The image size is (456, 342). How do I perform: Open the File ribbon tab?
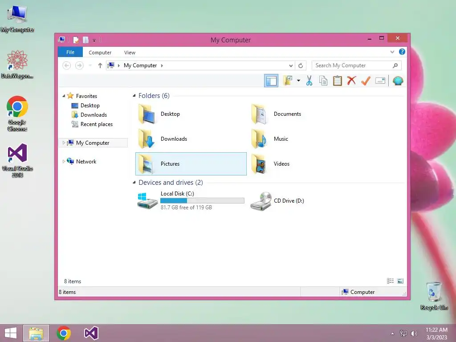(70, 52)
